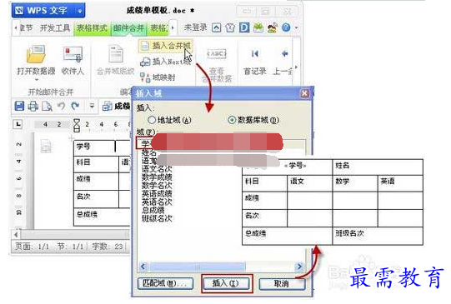Click the 取消 button
Screen dimensions: 451x304
pos(281,284)
